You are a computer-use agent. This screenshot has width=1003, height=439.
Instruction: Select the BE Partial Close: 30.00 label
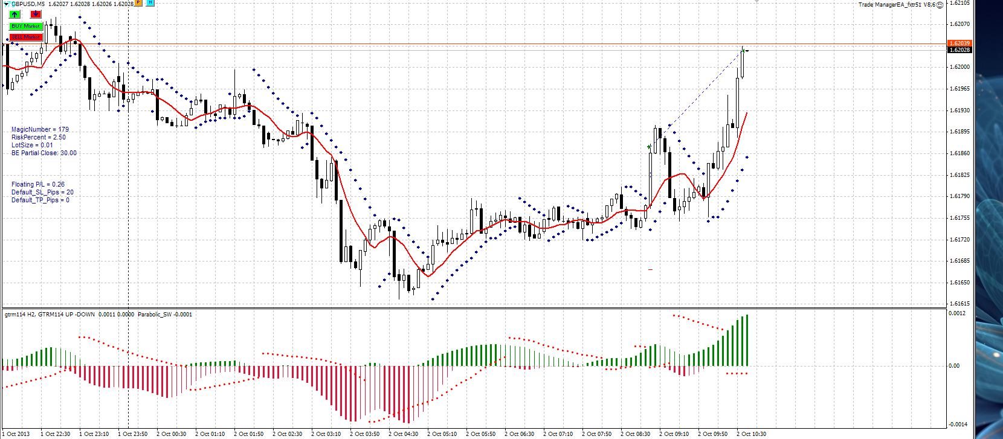click(x=44, y=153)
